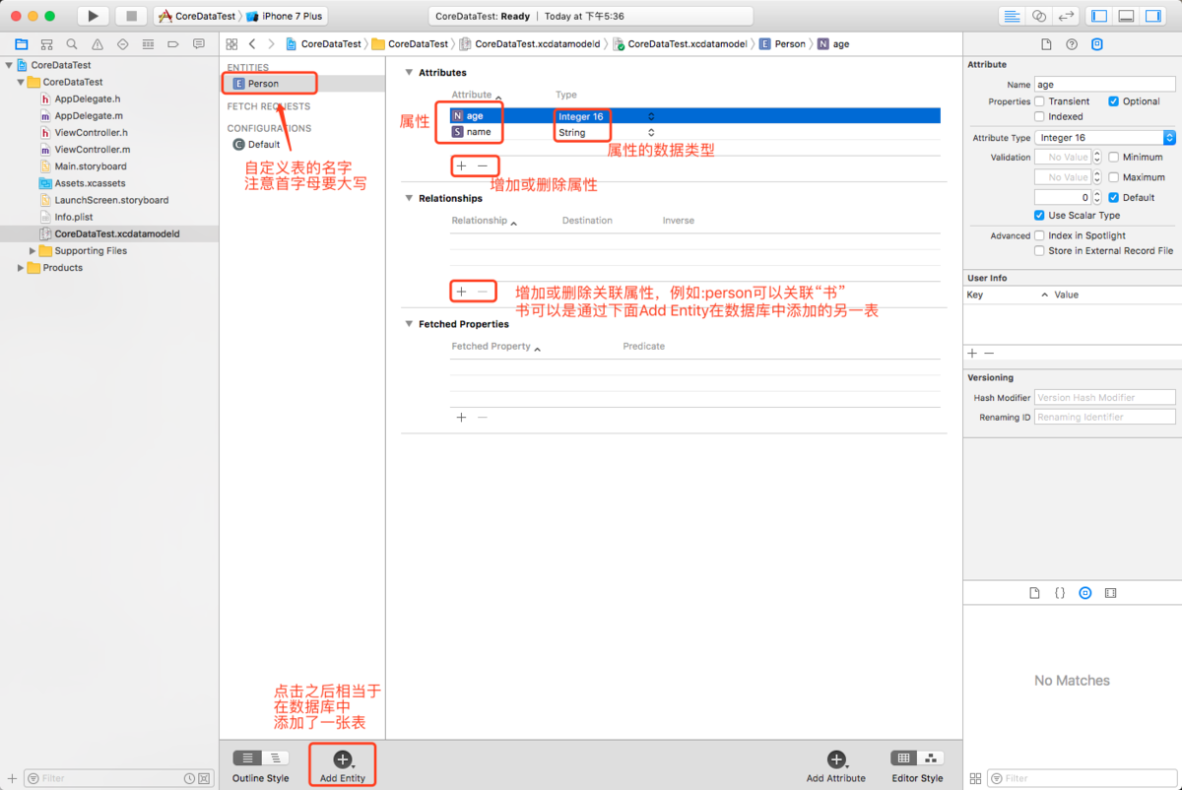Edit the attribute Name field

click(1105, 85)
